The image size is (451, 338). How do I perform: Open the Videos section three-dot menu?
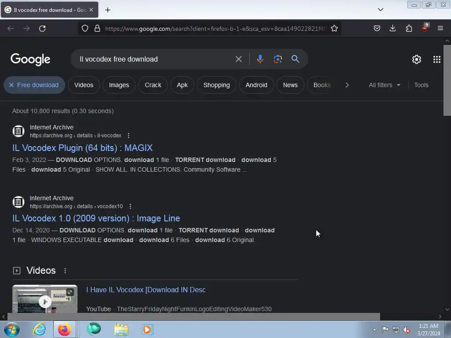tap(65, 271)
